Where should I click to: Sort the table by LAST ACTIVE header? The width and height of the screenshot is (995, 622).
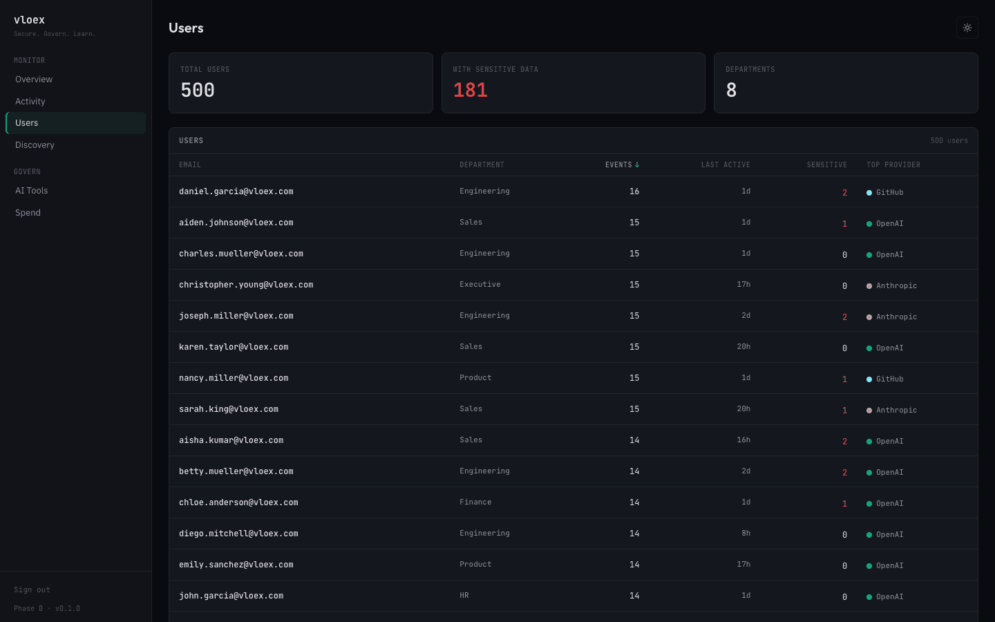coord(726,164)
